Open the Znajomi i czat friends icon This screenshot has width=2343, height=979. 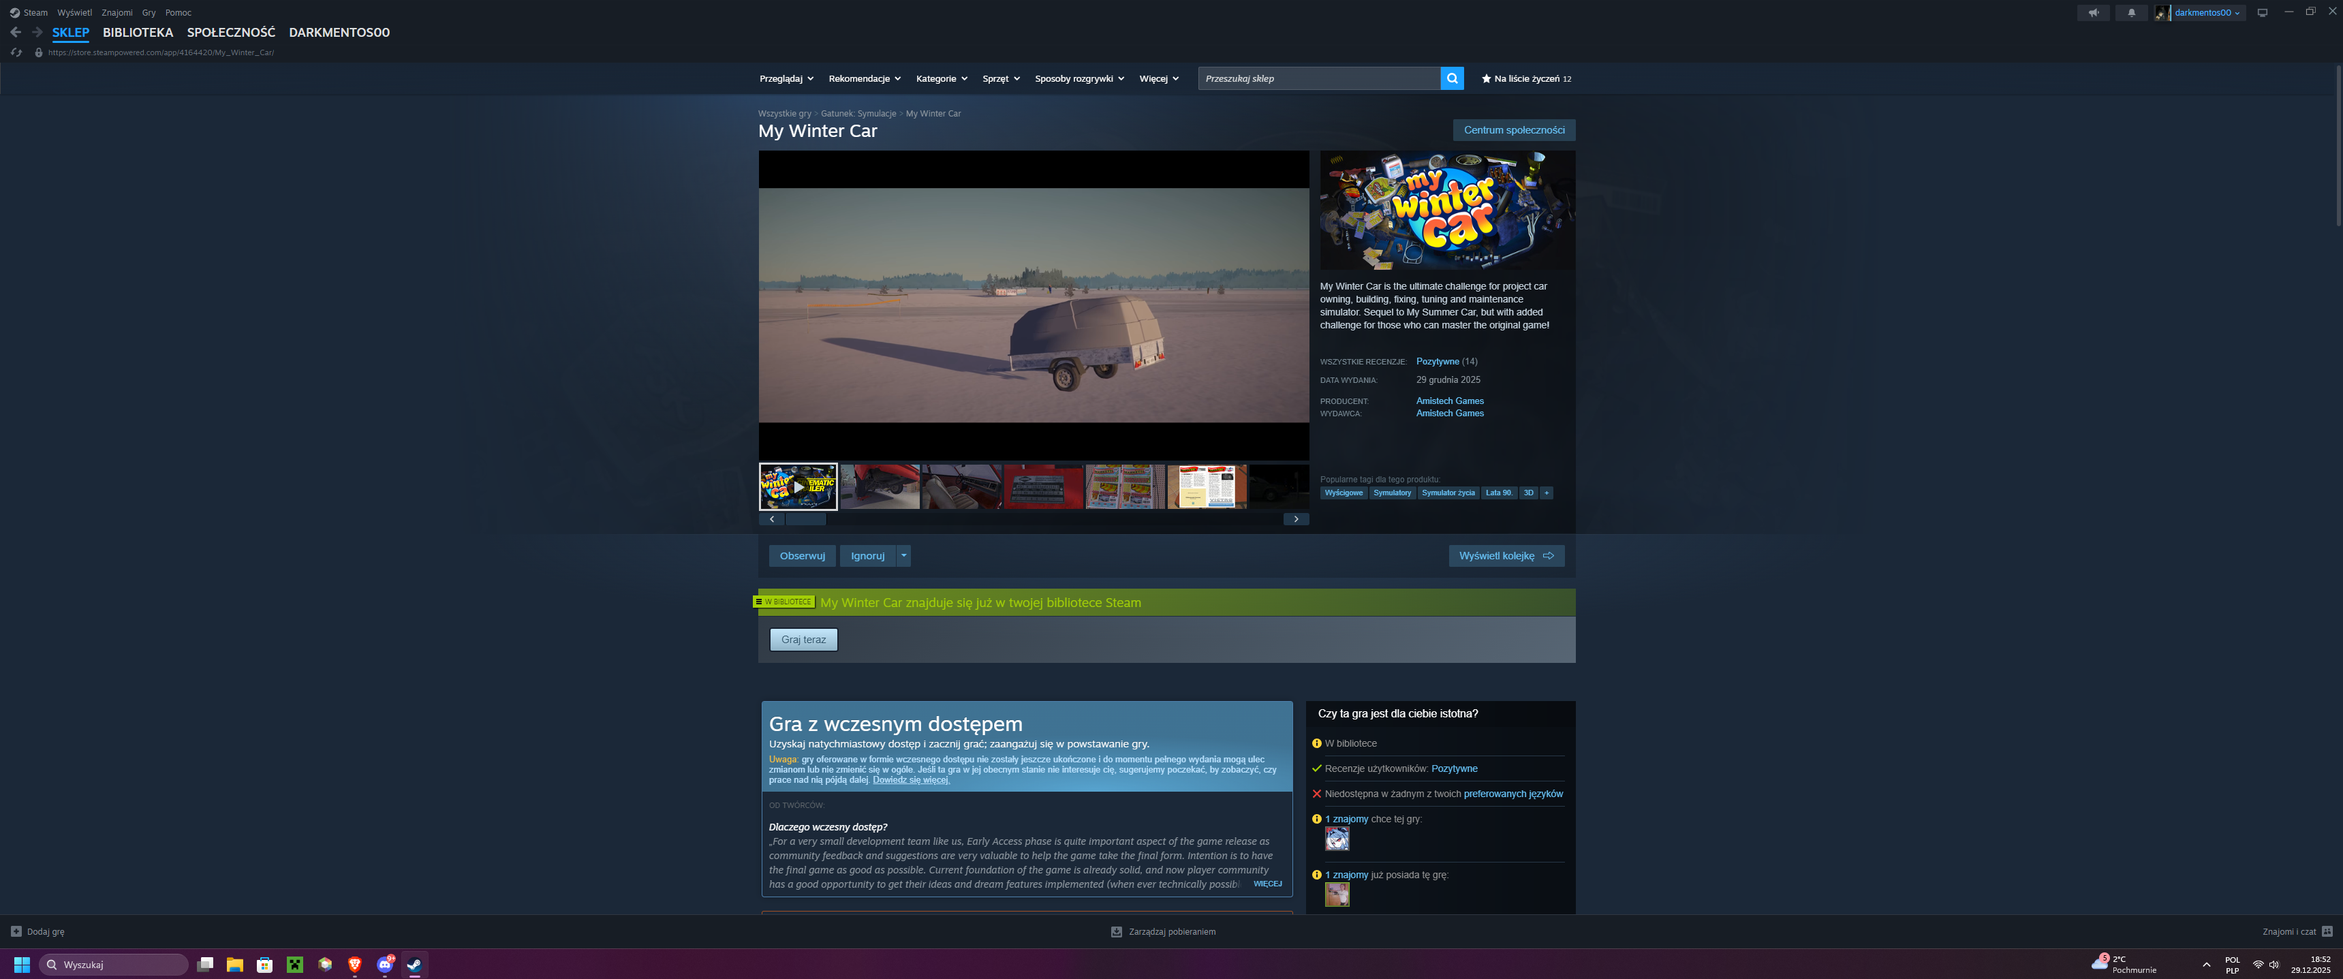pyautogui.click(x=2327, y=932)
